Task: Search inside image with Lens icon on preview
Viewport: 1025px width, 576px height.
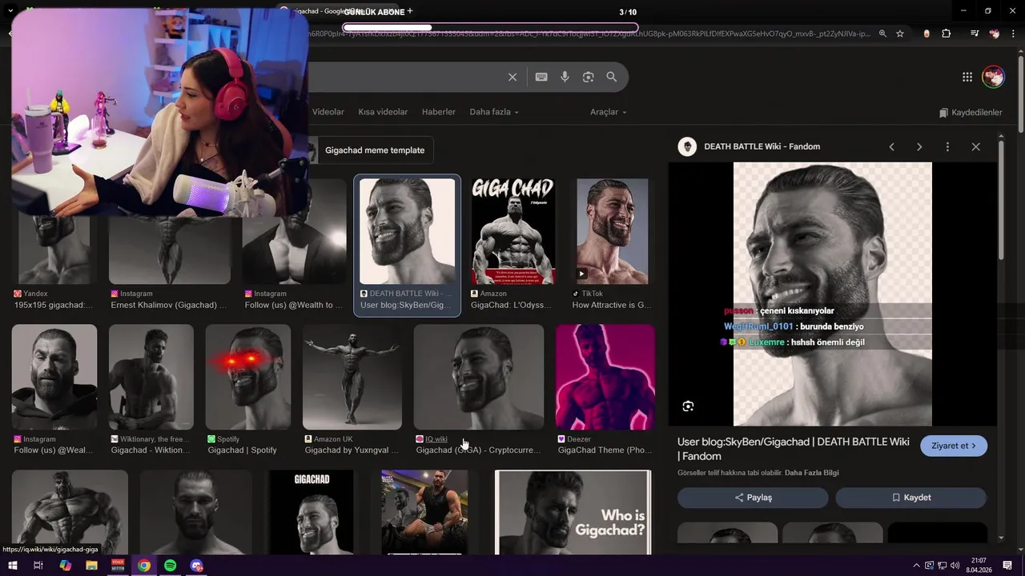Action: [x=688, y=406]
